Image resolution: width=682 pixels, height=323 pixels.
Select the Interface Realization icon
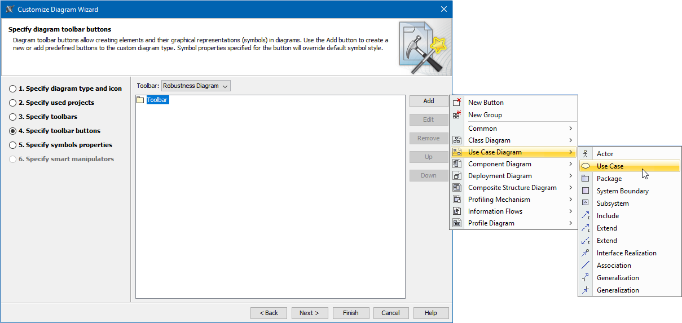[x=586, y=253]
